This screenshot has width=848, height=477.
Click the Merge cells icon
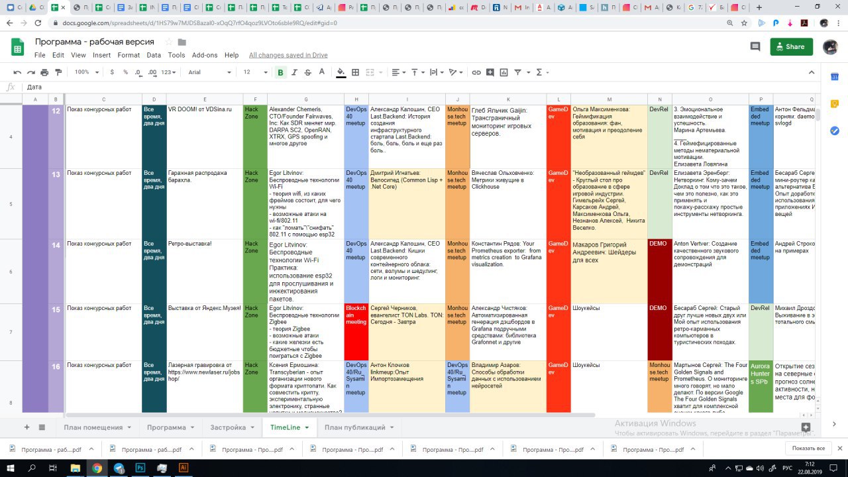(x=371, y=72)
